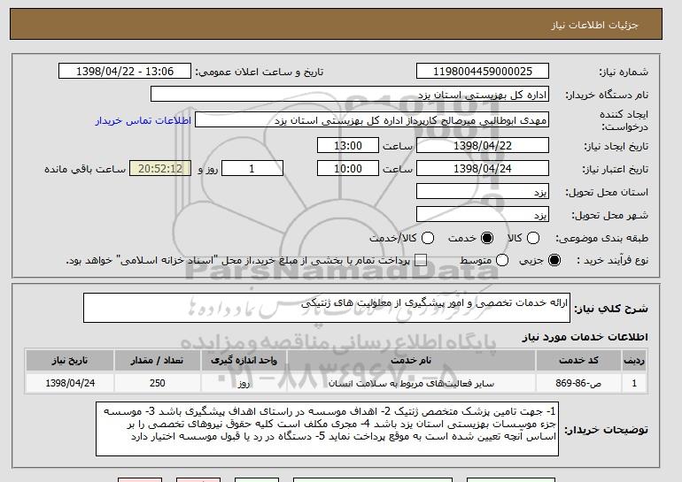Screen dimensions: 682x482
Task: Click the remaining days field showing 1
Action: tap(252, 169)
